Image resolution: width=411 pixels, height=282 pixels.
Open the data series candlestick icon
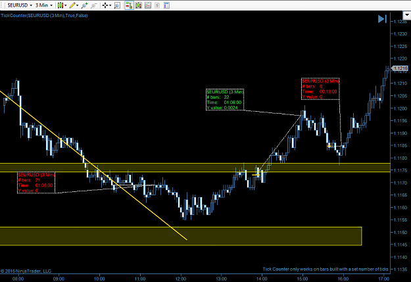138,5
